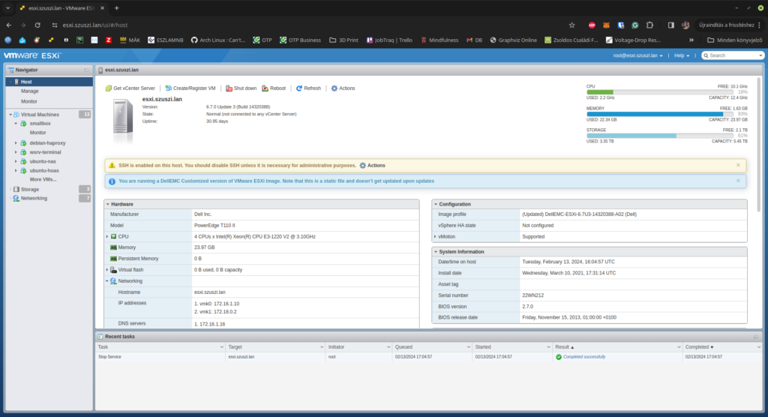Minimize the Recent tasks panel
The image size is (768, 417).
point(756,337)
